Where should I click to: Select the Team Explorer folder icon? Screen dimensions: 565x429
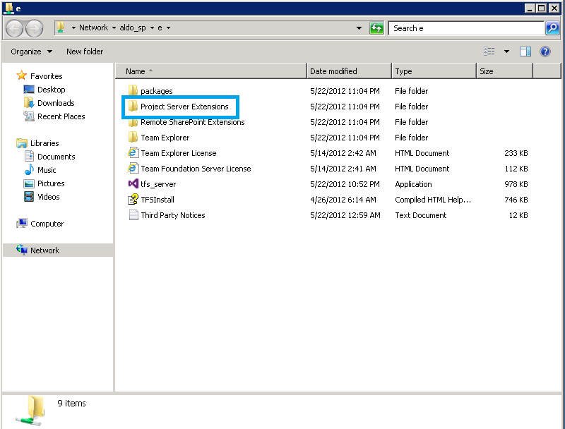(x=133, y=137)
